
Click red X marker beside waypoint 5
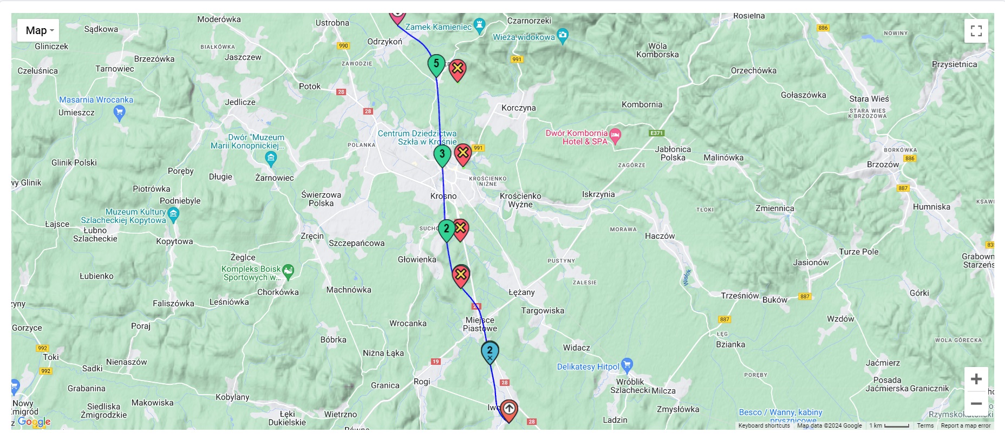(x=458, y=69)
